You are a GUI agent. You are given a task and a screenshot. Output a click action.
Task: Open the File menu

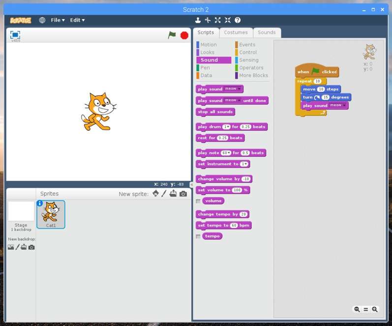coord(58,20)
